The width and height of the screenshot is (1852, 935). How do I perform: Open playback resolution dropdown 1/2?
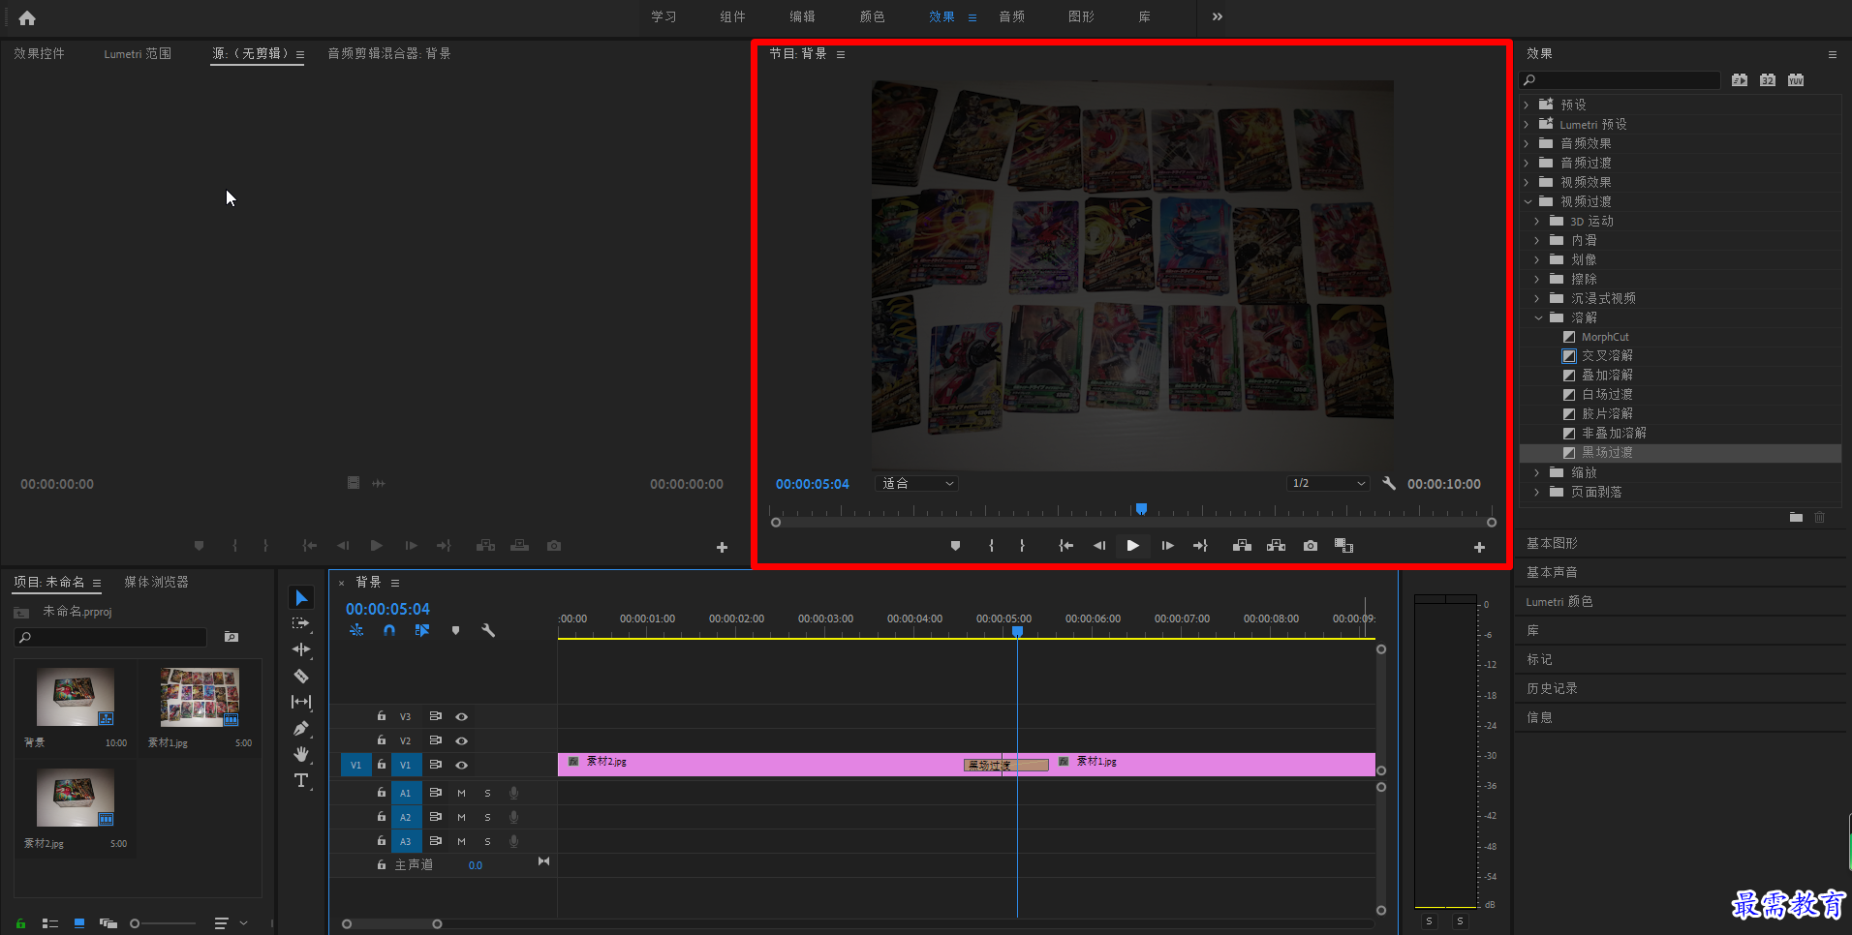click(1328, 483)
